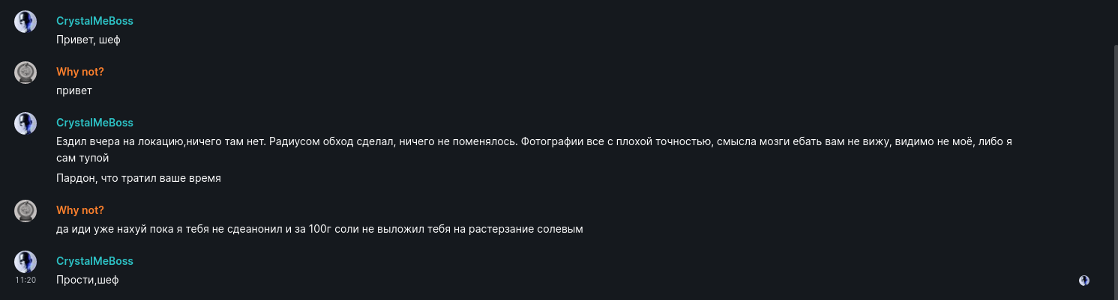Click the 'Пардон, что тратил ваше время' message
Image resolution: width=1118 pixels, height=300 pixels.
click(139, 178)
